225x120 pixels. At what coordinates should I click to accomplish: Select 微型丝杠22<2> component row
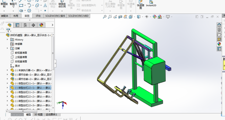(x=31, y=97)
